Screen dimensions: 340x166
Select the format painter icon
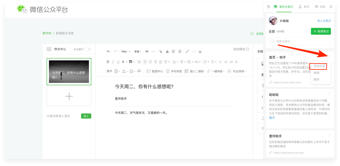pyautogui.click(x=161, y=51)
